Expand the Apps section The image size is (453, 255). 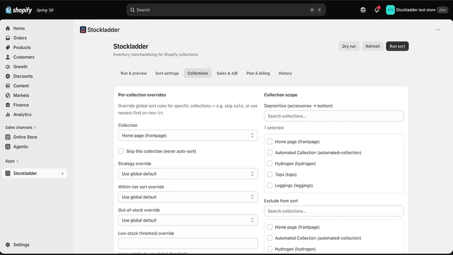pos(11,161)
